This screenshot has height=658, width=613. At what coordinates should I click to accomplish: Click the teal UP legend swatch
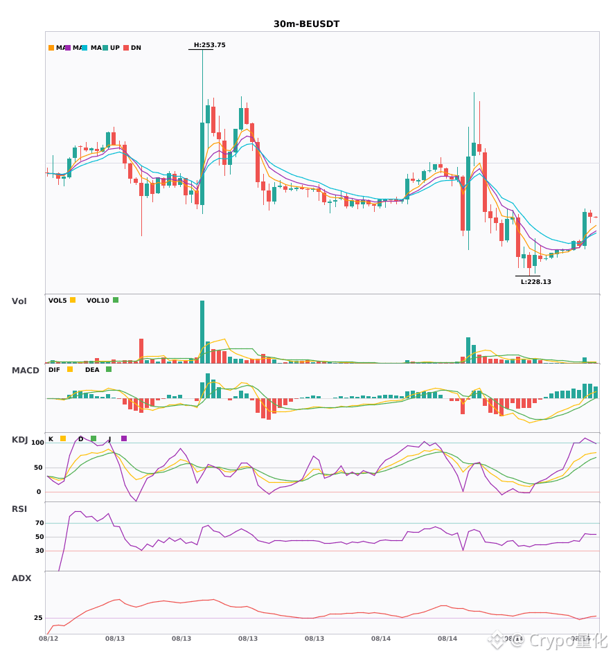pyautogui.click(x=105, y=48)
